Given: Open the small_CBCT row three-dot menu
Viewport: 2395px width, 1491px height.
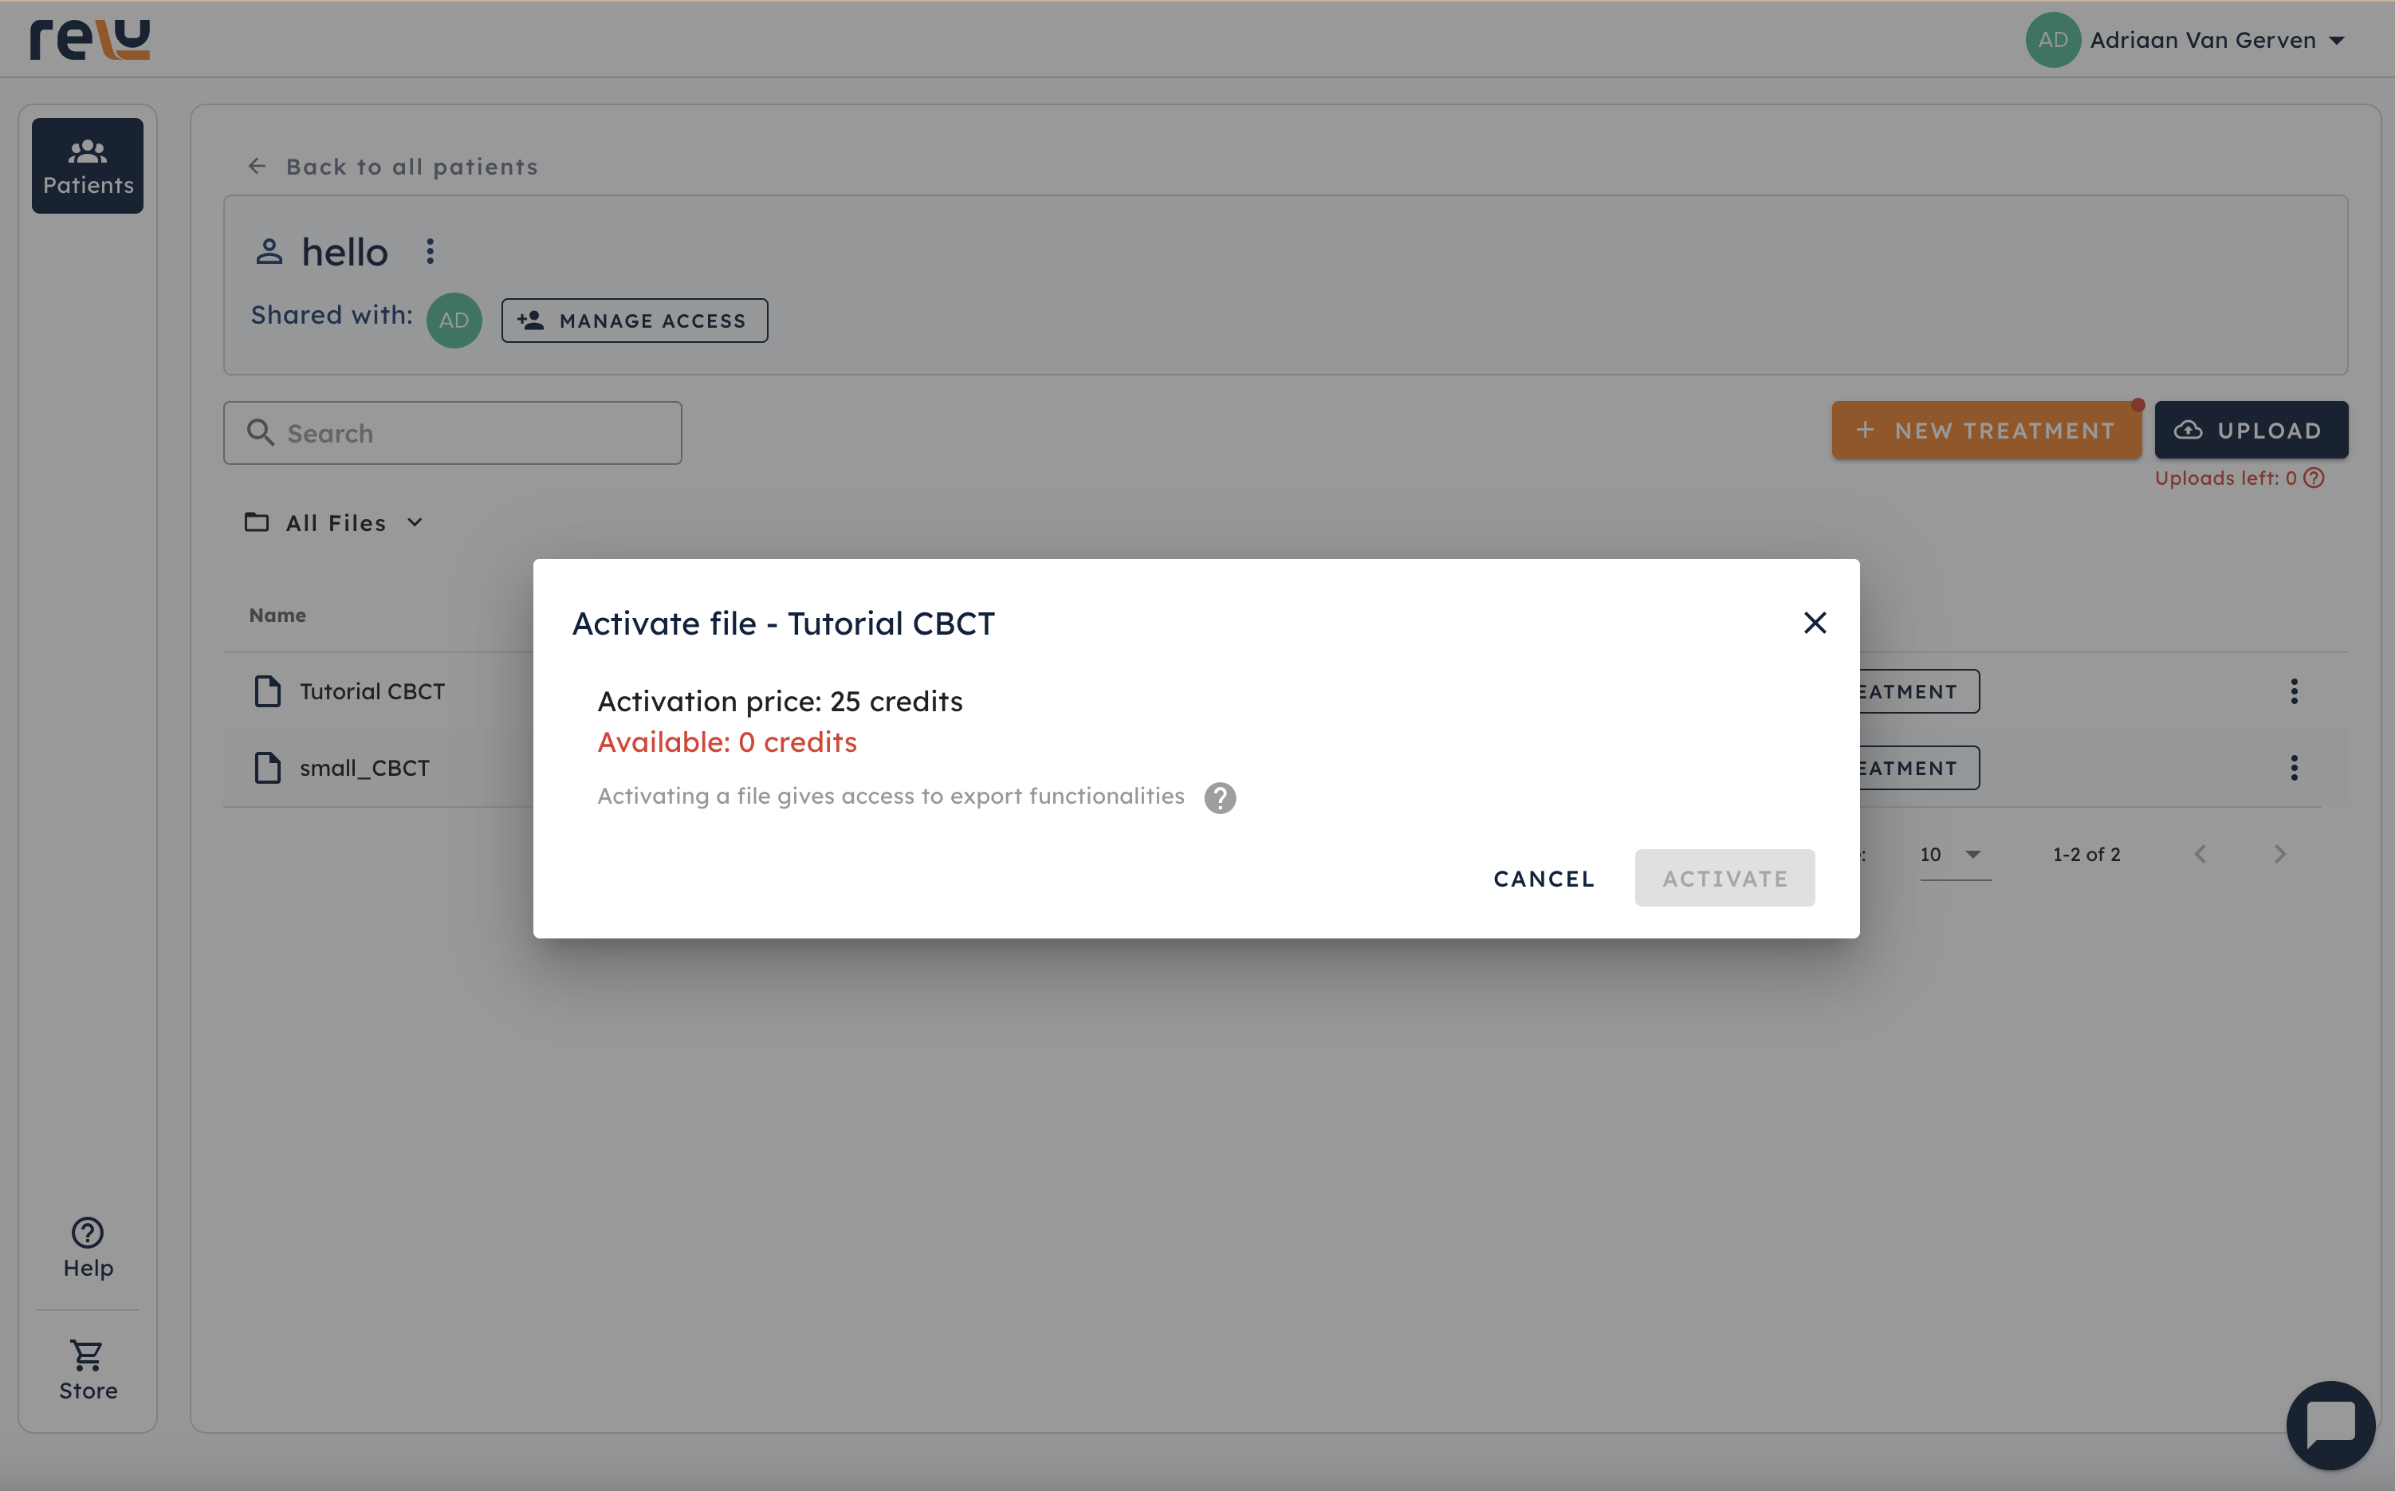Looking at the screenshot, I should pos(2294,768).
